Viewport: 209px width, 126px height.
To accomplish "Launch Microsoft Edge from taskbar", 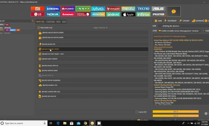I will tap(58, 123).
